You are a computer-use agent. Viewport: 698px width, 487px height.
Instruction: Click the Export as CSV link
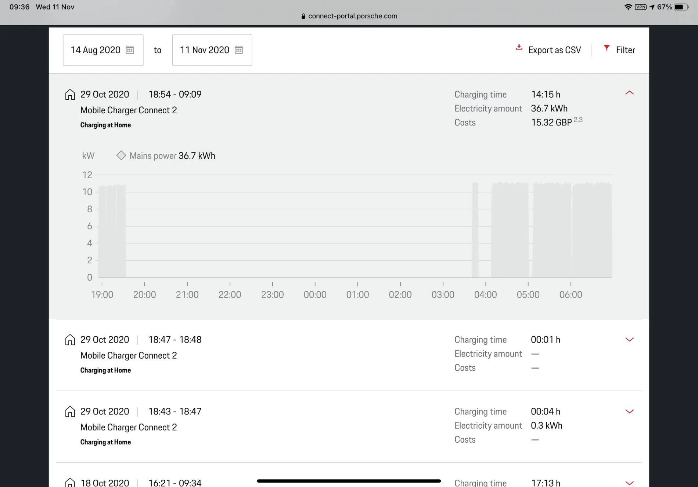pyautogui.click(x=554, y=50)
